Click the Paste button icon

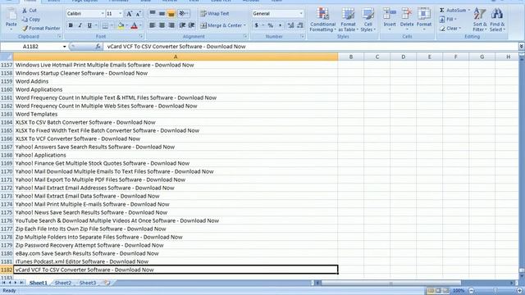(11, 15)
